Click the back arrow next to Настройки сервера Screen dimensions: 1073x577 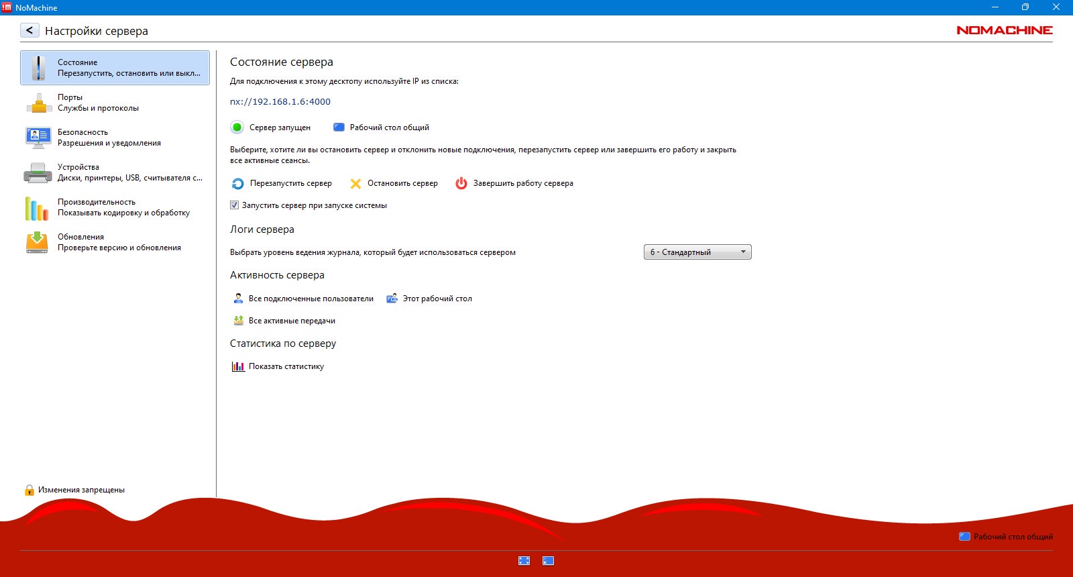[30, 30]
